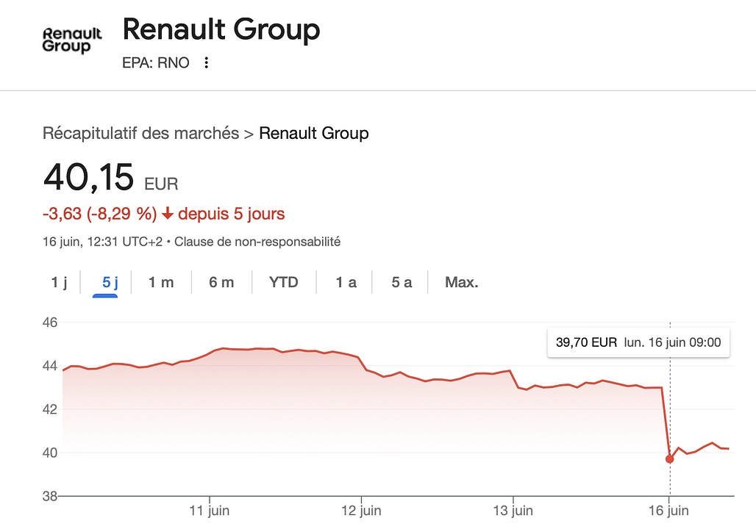Select the 5 a time range
Image resolution: width=756 pixels, height=529 pixels.
click(x=402, y=282)
